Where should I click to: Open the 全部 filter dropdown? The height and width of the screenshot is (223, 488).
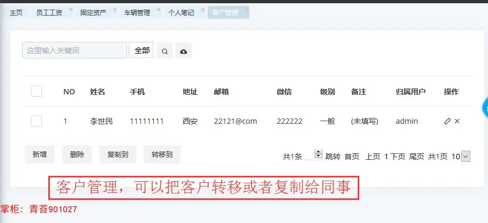[x=141, y=50]
